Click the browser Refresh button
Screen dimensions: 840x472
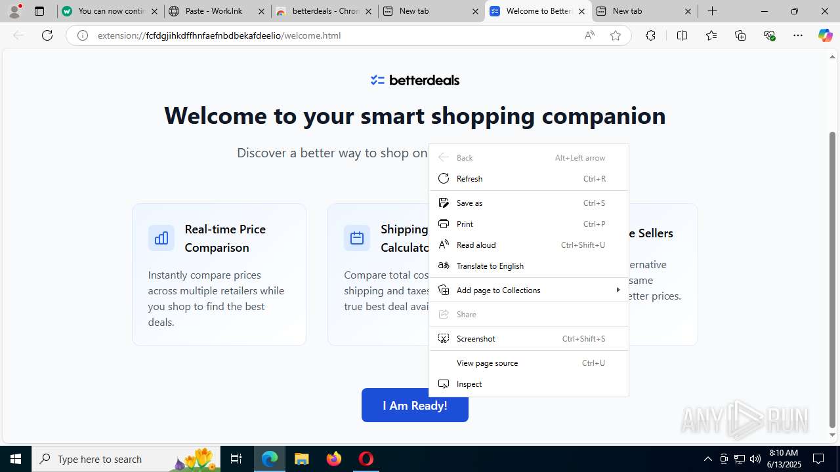tap(47, 35)
